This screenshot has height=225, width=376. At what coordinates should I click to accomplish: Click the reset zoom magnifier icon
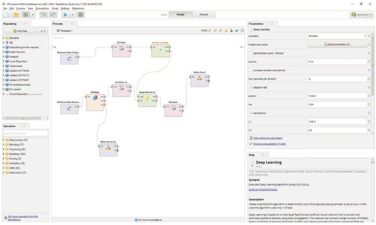210,30
